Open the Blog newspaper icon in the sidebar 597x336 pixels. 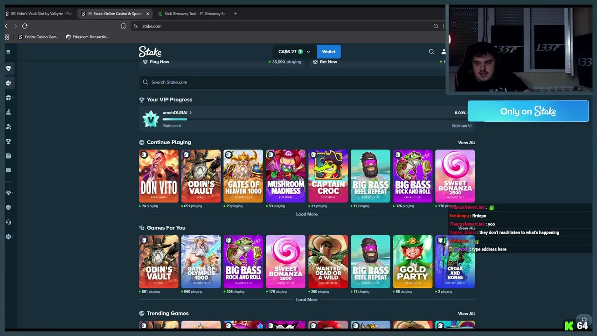point(8,156)
